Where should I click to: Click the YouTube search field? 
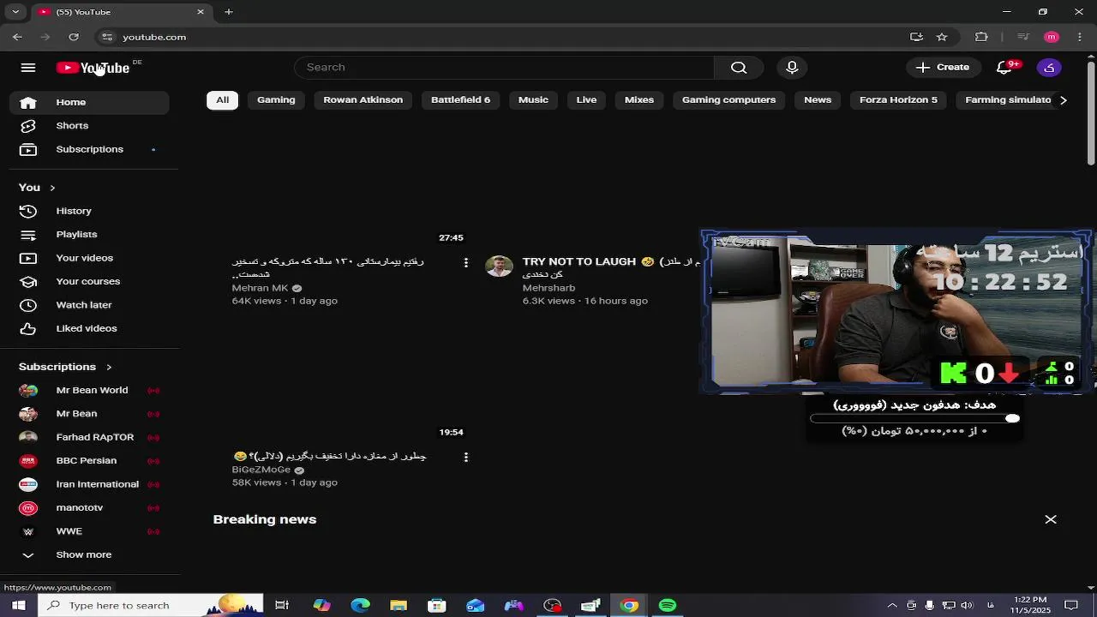pos(504,68)
